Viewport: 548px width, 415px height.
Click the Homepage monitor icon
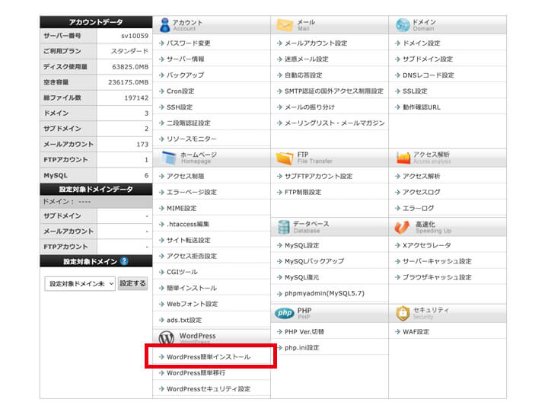[166, 158]
